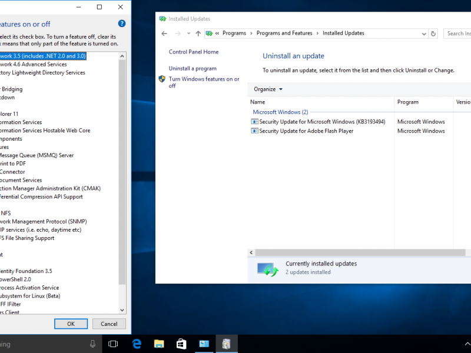Image resolution: width=471 pixels, height=353 pixels.
Task: Focus the Search Installed Updates field
Action: tap(457, 34)
